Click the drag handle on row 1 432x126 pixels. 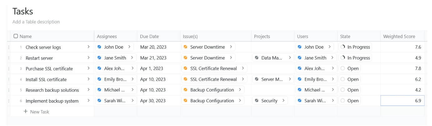click(x=9, y=47)
